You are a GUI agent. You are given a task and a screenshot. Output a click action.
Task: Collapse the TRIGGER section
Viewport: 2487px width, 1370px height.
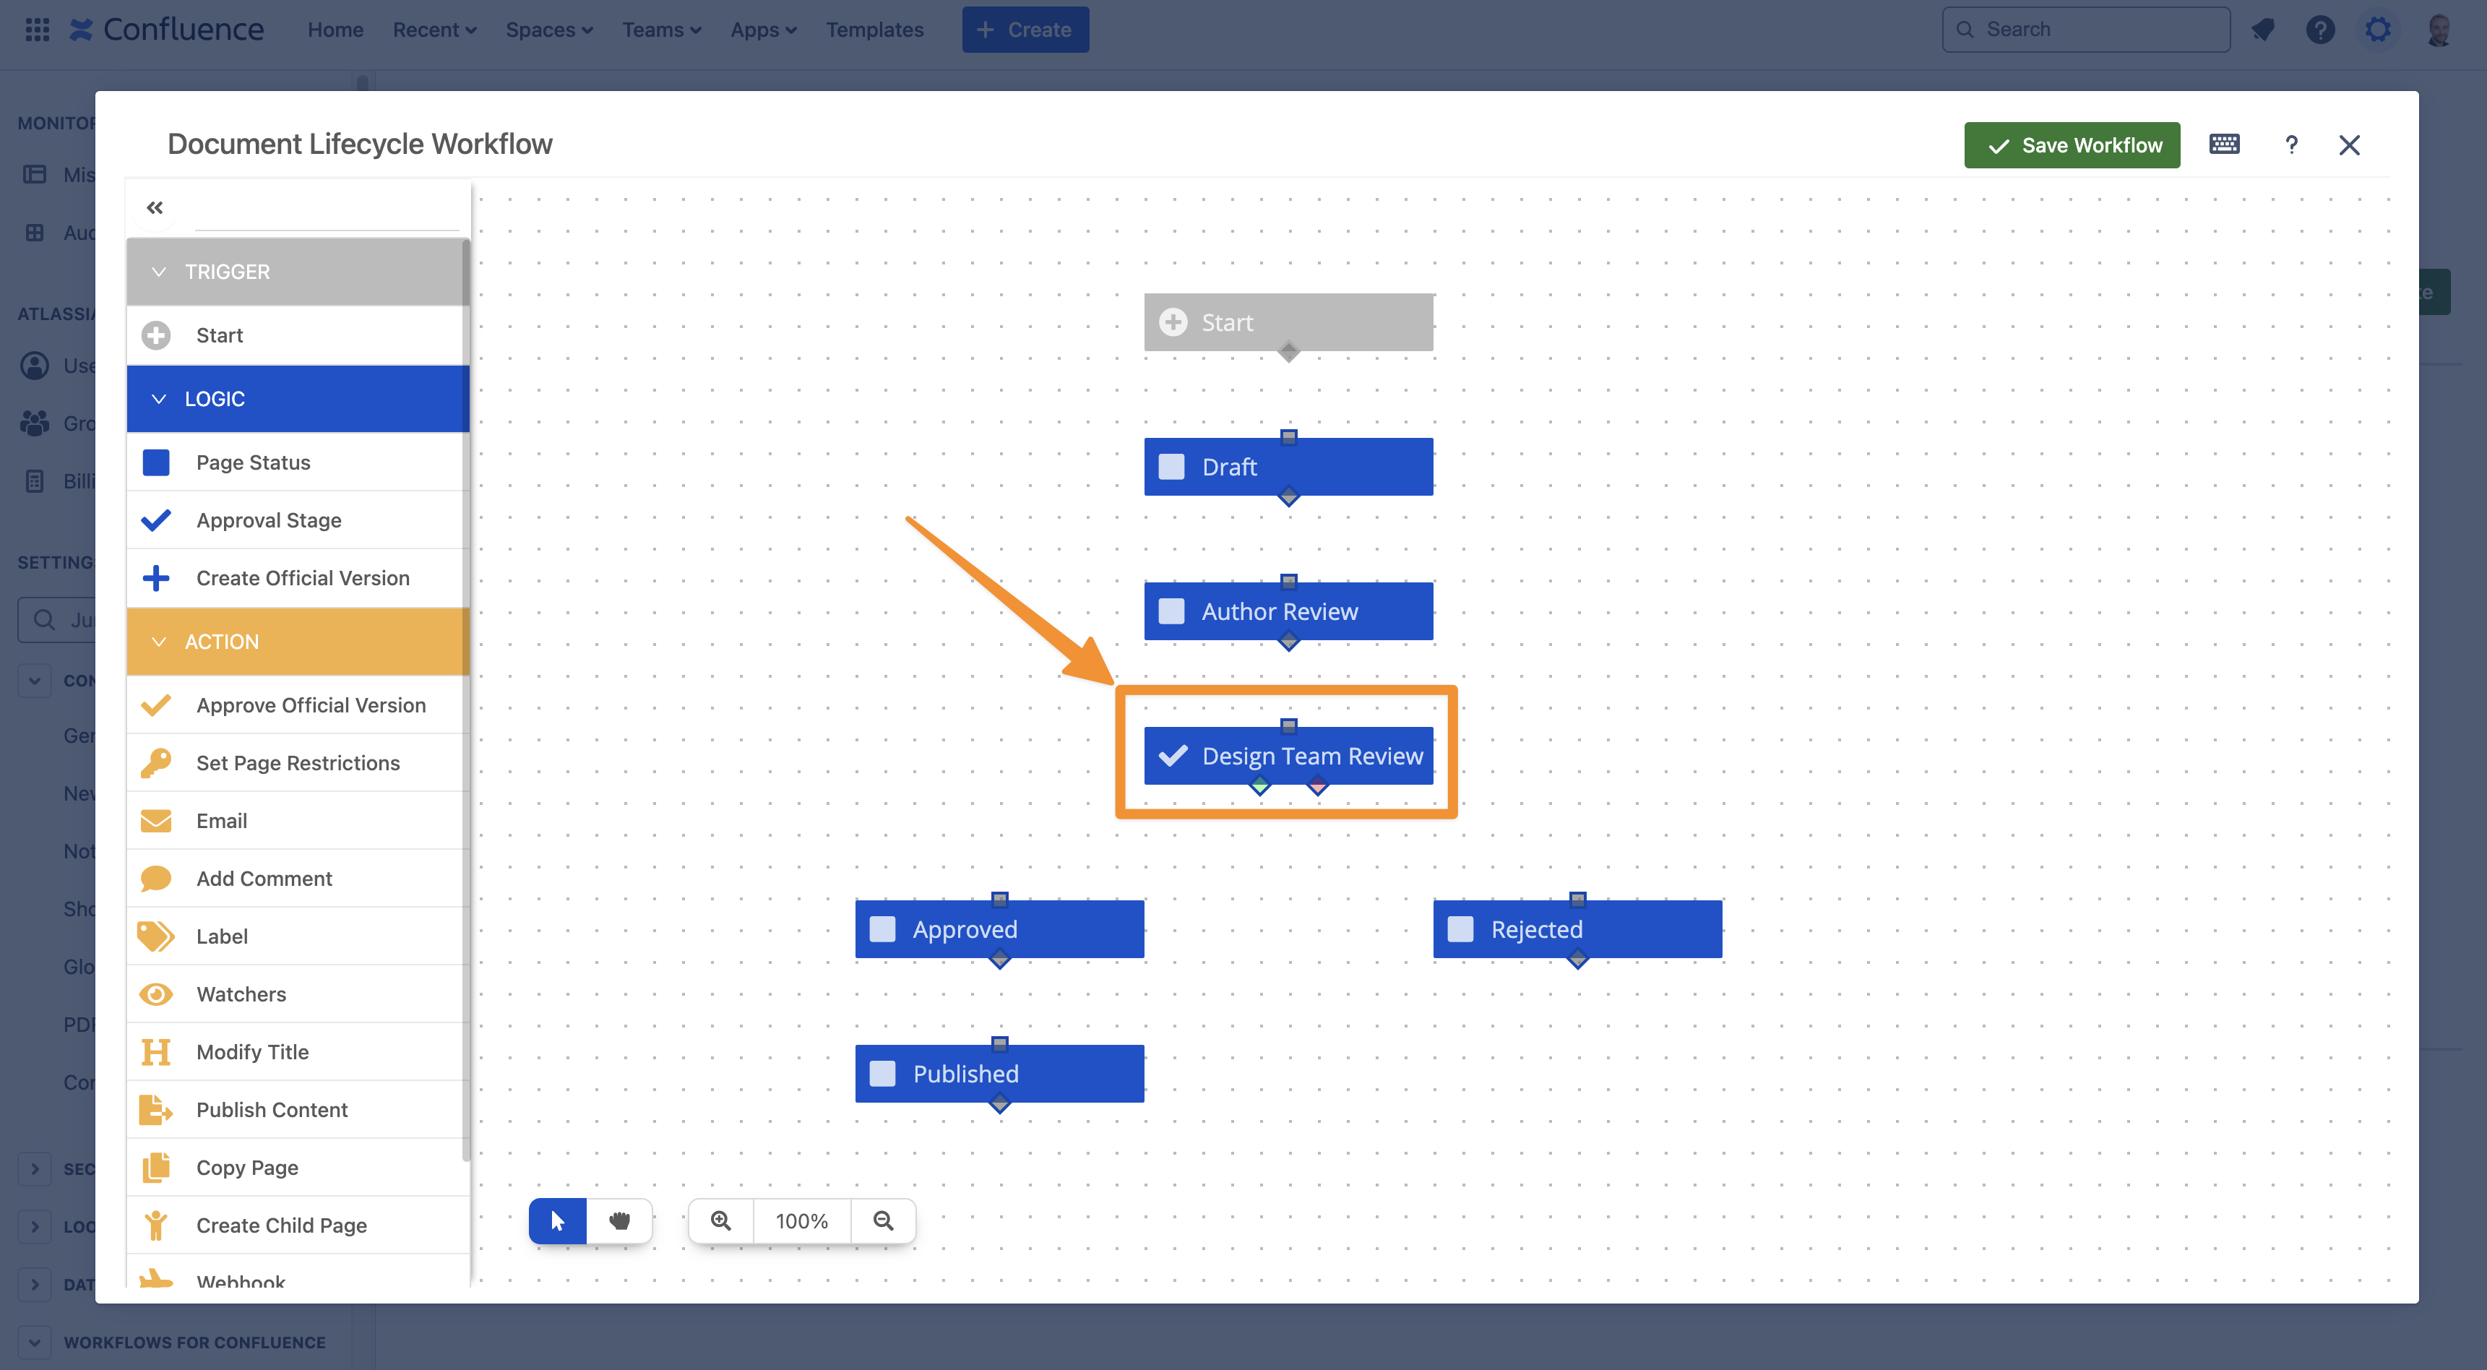coord(159,272)
